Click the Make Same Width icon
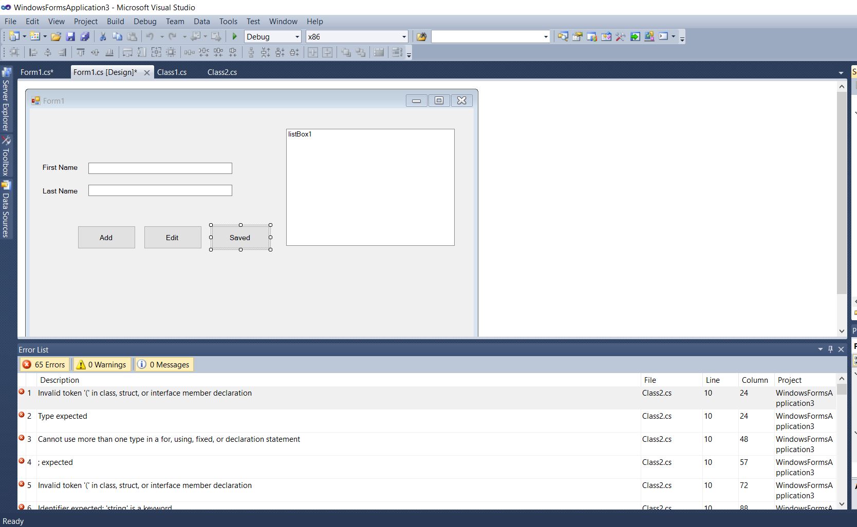Image resolution: width=857 pixels, height=527 pixels. 127,52
